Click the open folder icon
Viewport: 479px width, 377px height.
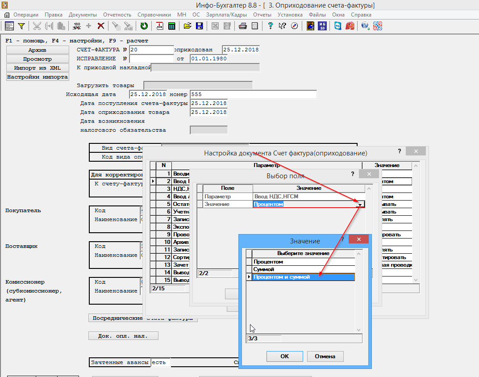coord(187,26)
